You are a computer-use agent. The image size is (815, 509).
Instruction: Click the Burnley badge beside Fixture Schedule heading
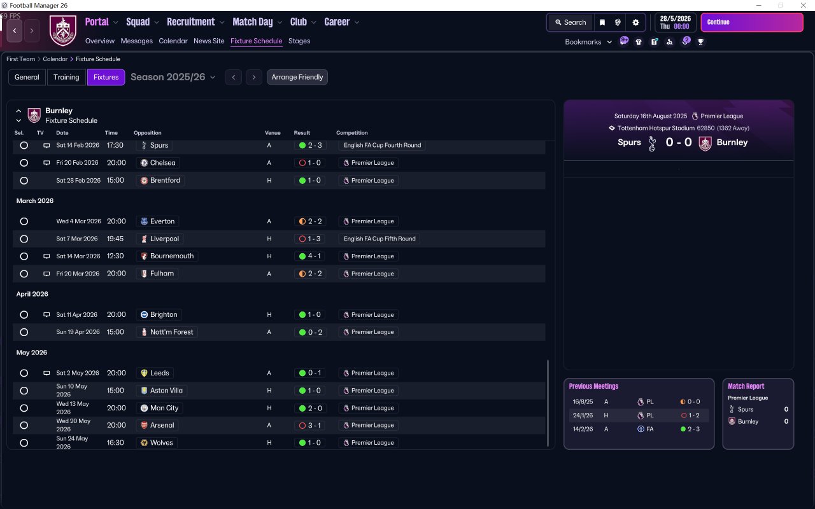tap(34, 115)
